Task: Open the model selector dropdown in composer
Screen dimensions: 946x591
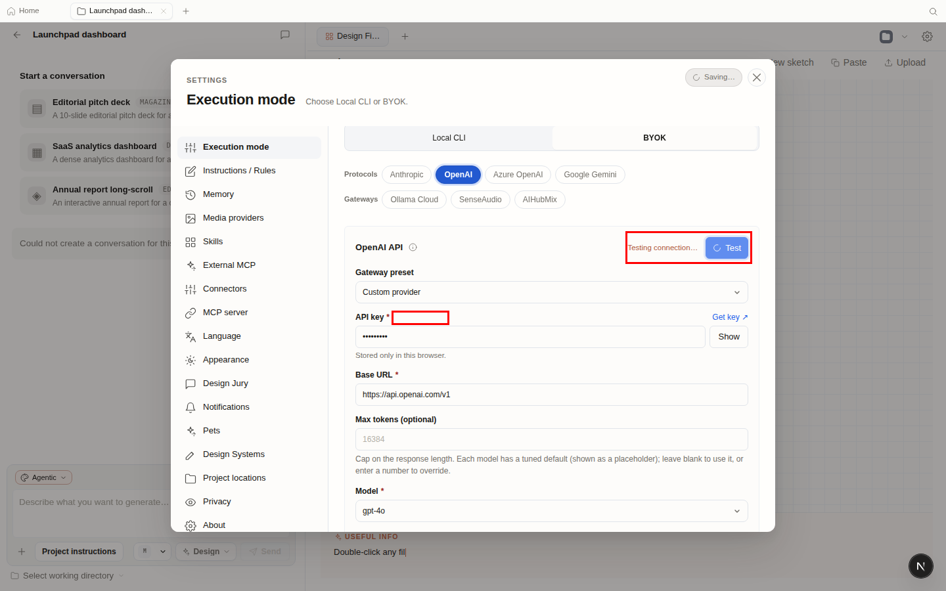Action: point(152,552)
